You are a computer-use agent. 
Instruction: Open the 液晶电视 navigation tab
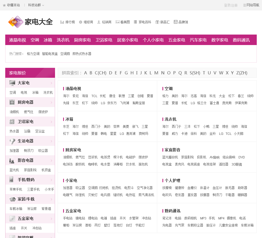click(x=17, y=40)
